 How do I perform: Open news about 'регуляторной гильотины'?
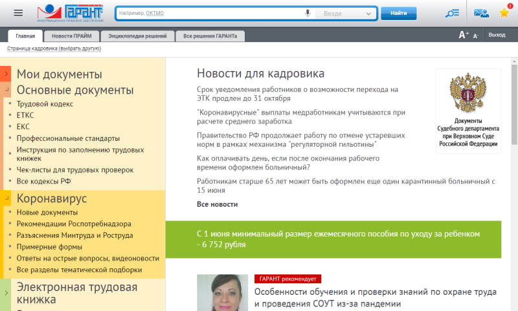(x=301, y=140)
